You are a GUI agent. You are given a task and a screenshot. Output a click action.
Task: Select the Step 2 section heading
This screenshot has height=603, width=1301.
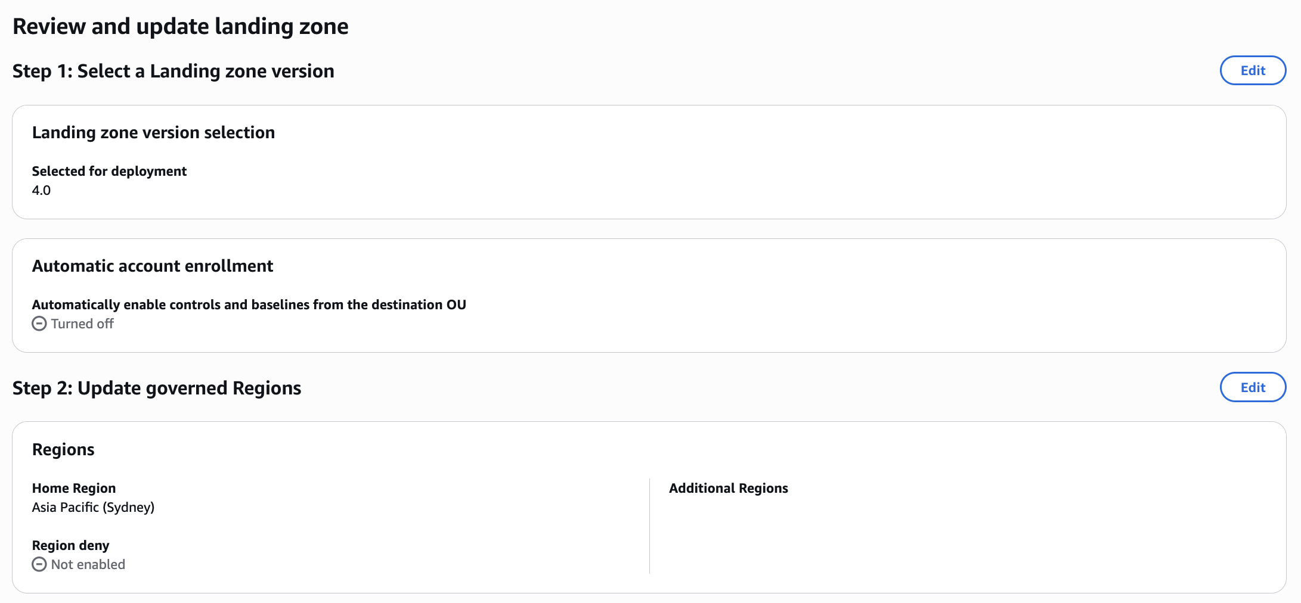[157, 387]
